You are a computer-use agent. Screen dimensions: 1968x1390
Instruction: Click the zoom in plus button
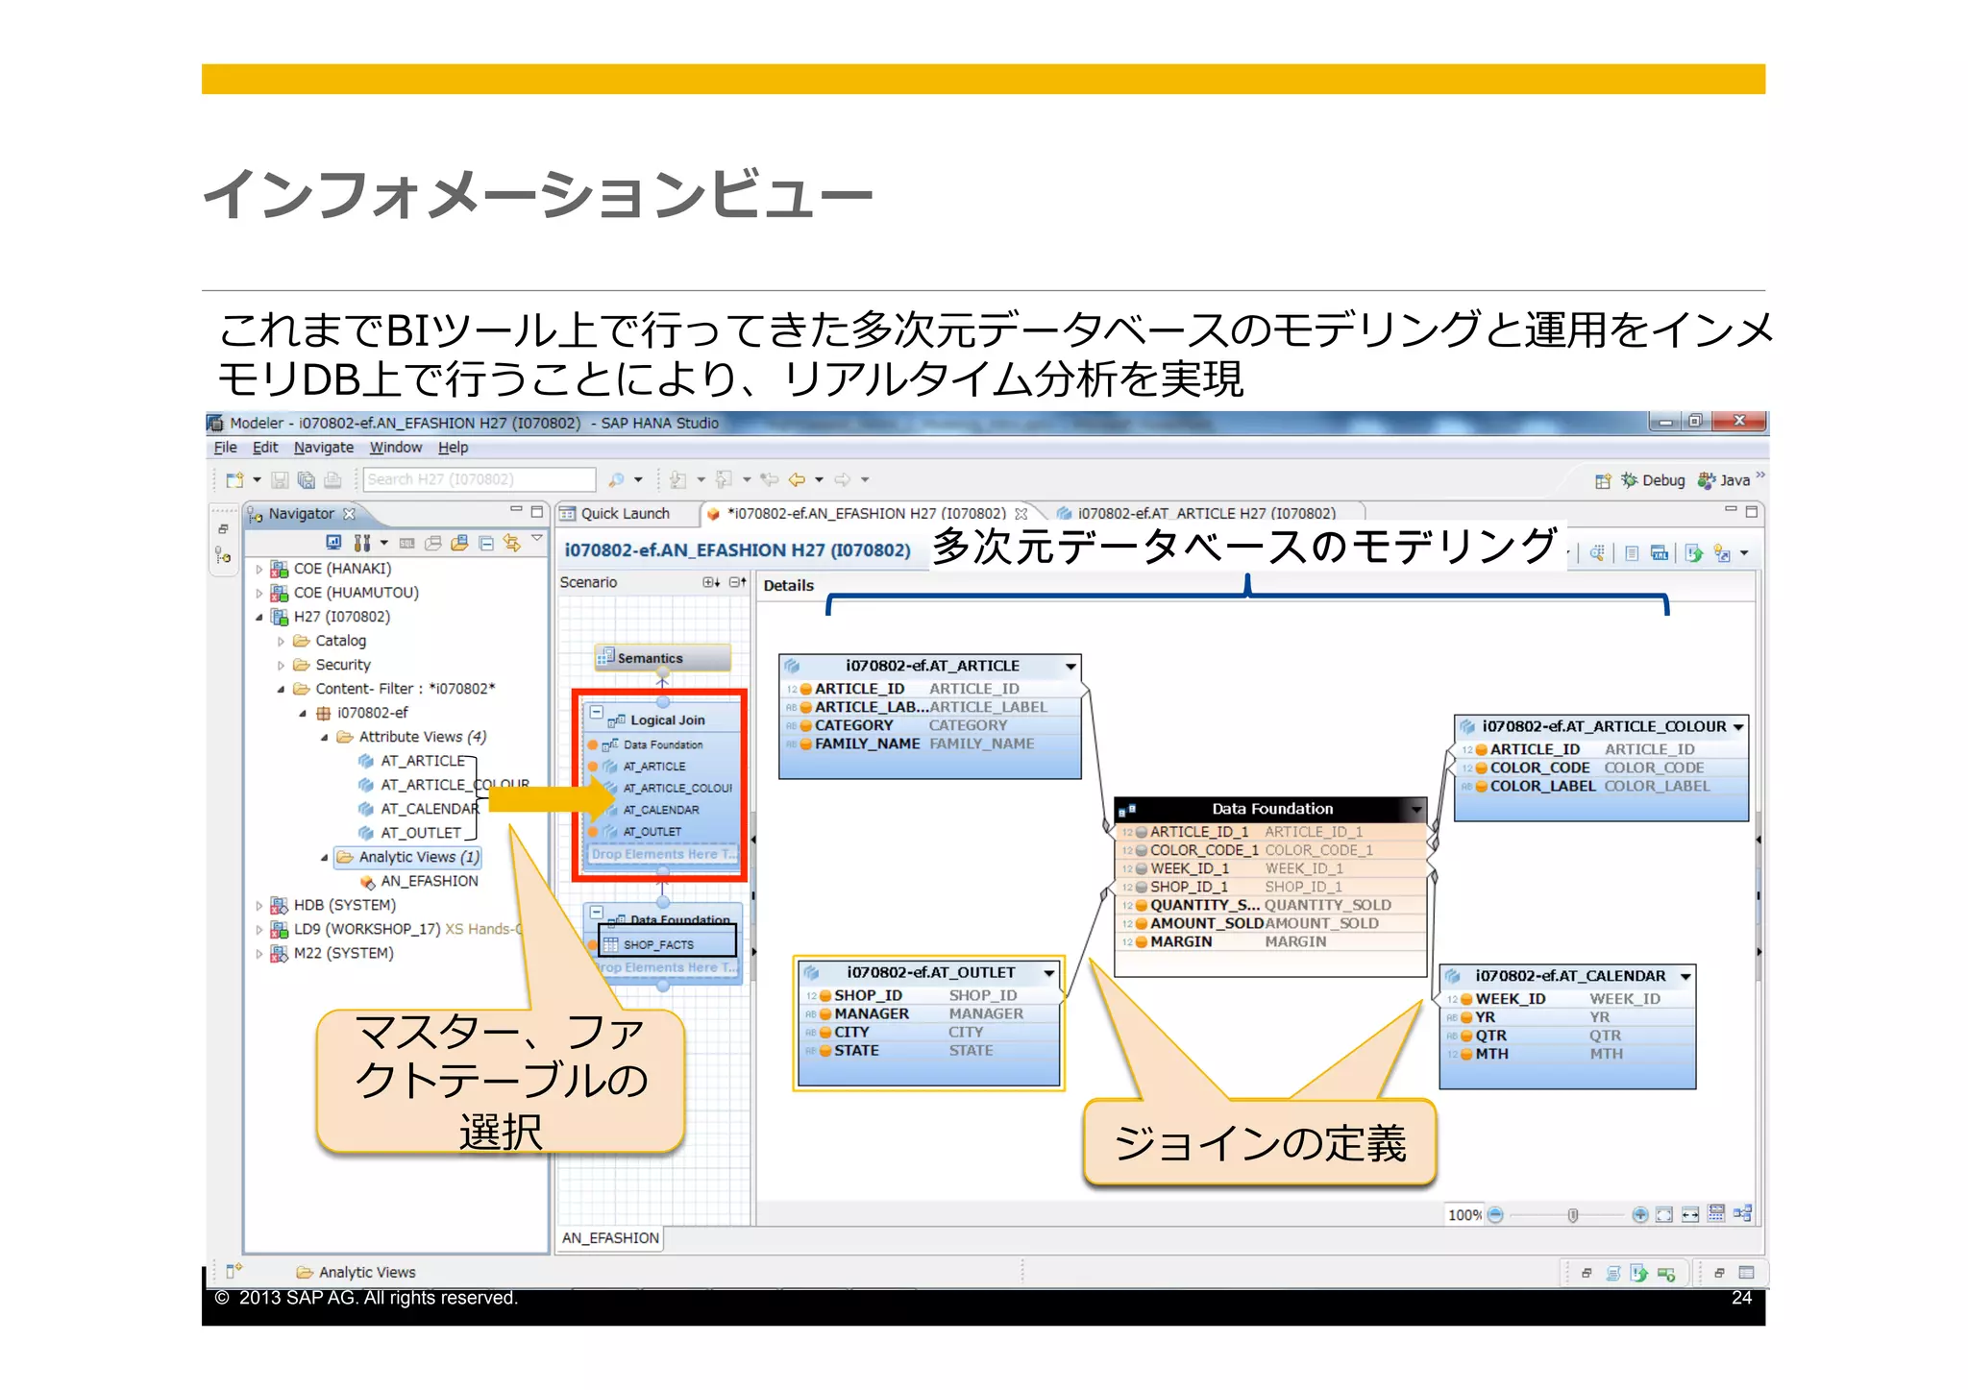point(1640,1215)
